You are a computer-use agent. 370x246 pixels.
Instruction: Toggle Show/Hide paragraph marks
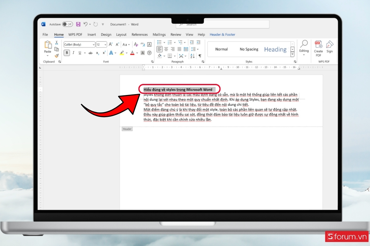200,56
